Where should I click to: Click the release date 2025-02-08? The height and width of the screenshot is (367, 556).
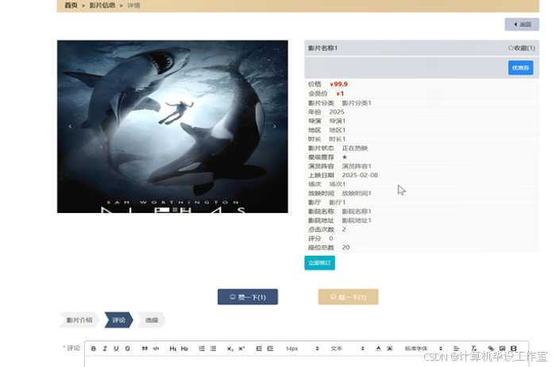click(360, 176)
